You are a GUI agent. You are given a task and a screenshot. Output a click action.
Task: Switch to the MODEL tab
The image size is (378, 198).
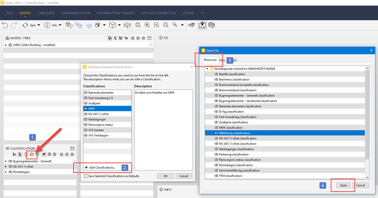tap(25, 13)
